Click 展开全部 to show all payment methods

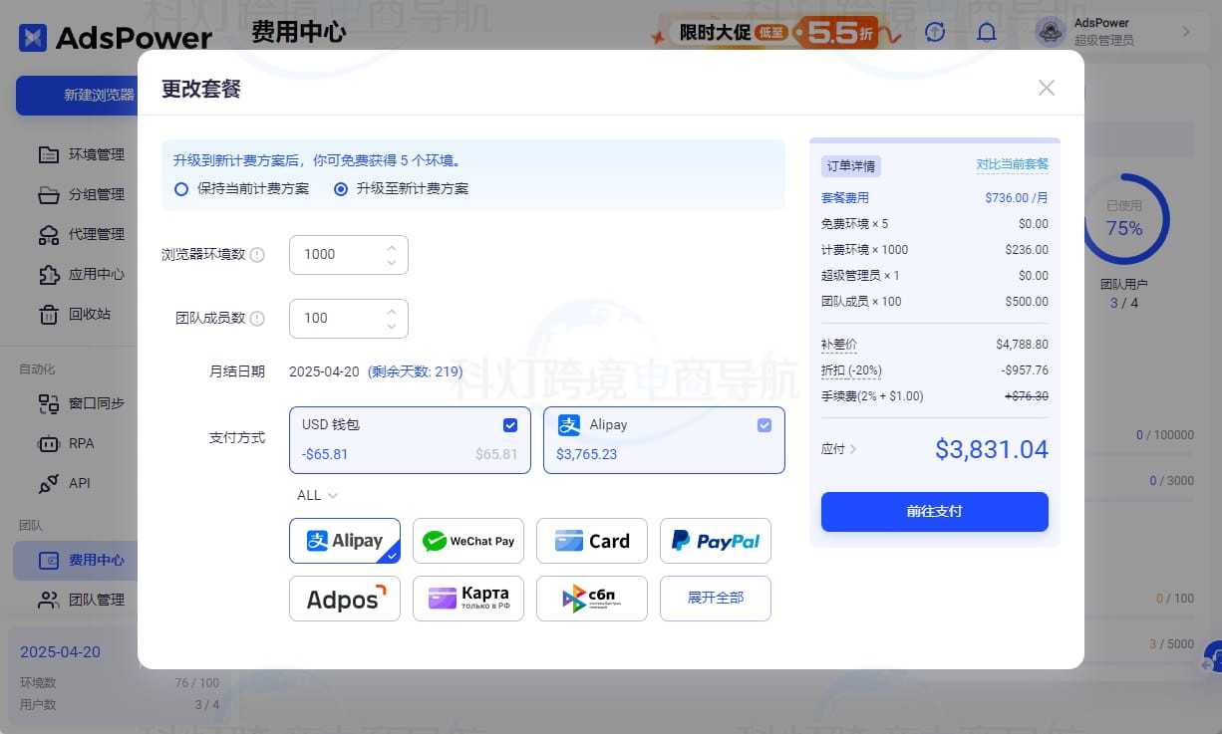point(715,598)
